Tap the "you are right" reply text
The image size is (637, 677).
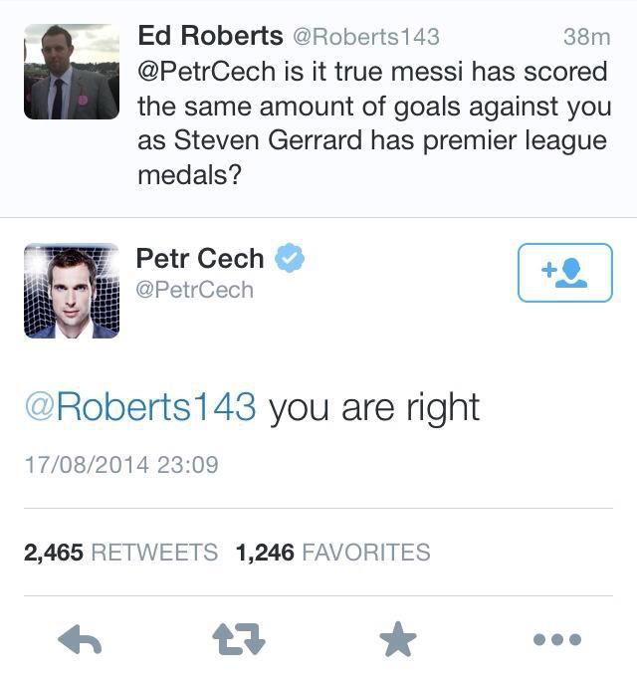pyautogui.click(x=374, y=407)
